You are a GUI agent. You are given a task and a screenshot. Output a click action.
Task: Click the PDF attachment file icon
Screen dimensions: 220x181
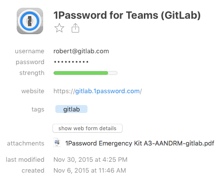(x=57, y=143)
